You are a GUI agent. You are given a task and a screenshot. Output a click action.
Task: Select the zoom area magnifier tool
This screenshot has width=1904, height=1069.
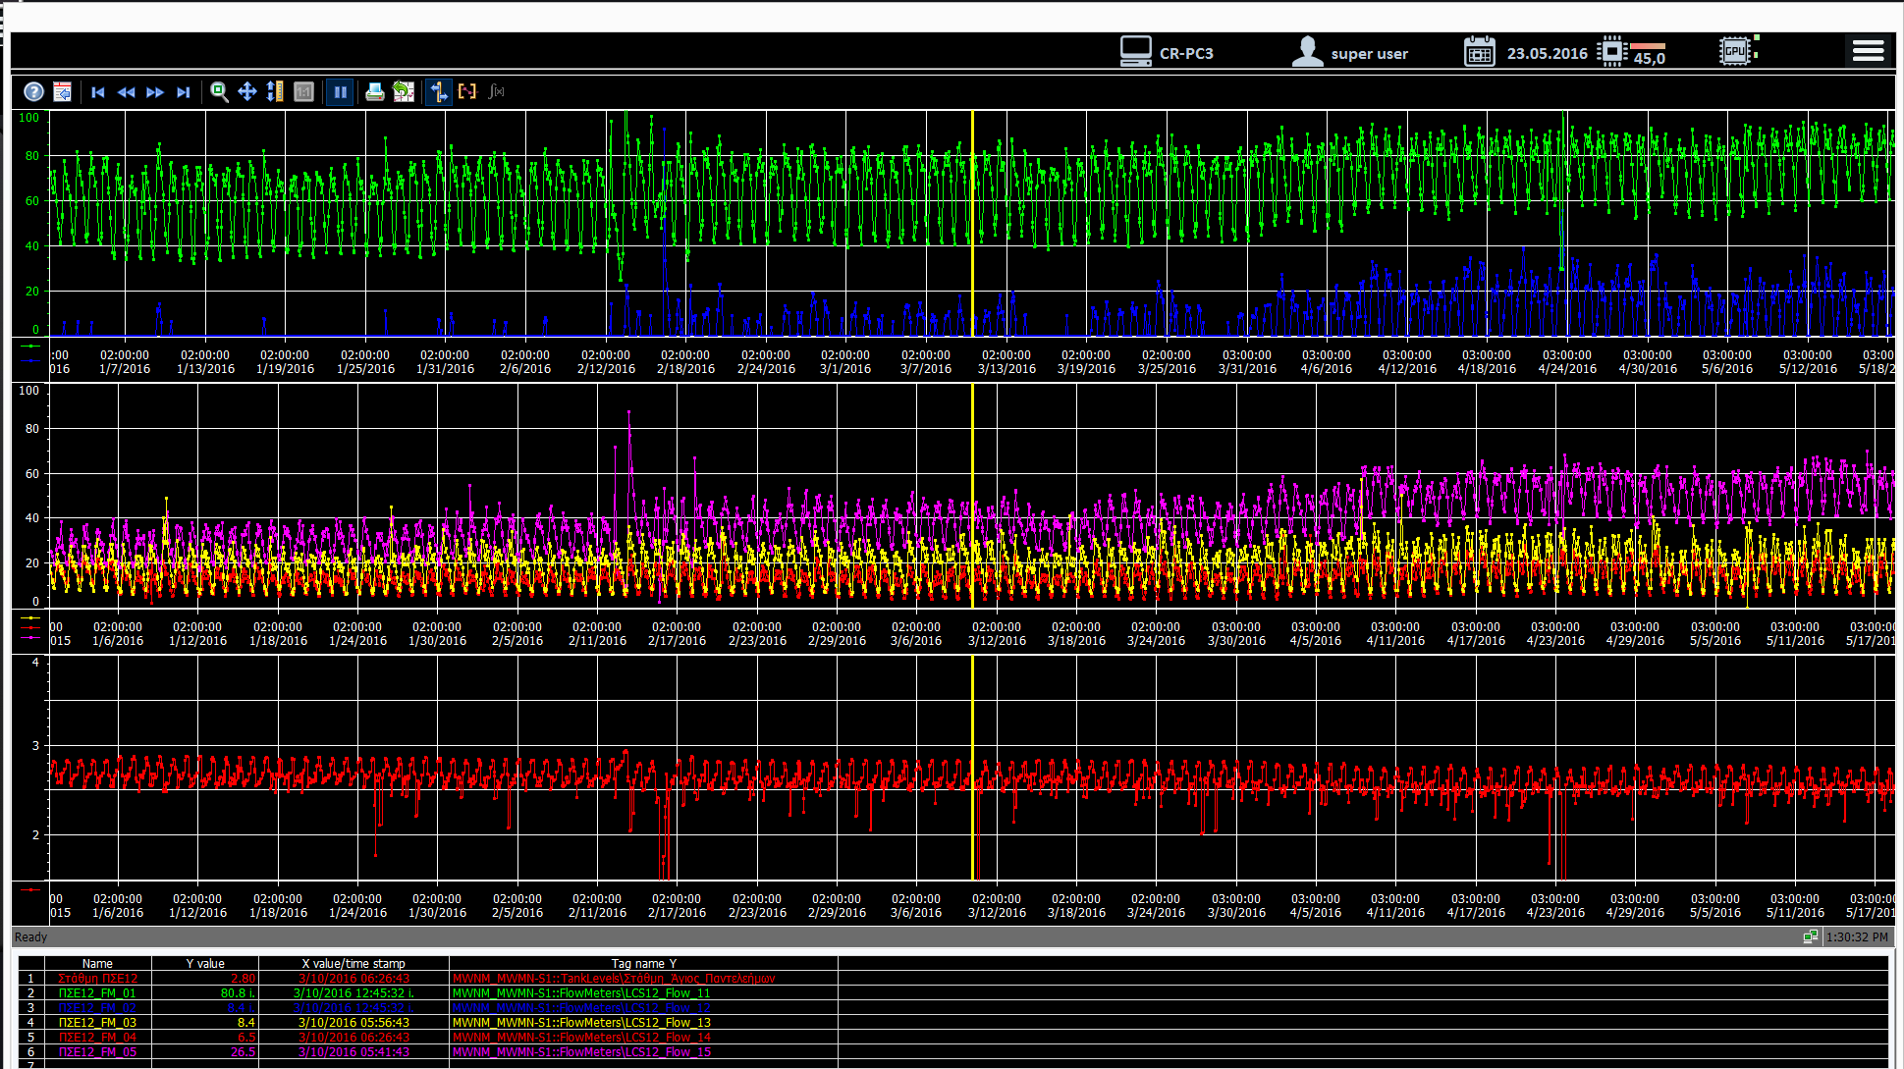[219, 91]
